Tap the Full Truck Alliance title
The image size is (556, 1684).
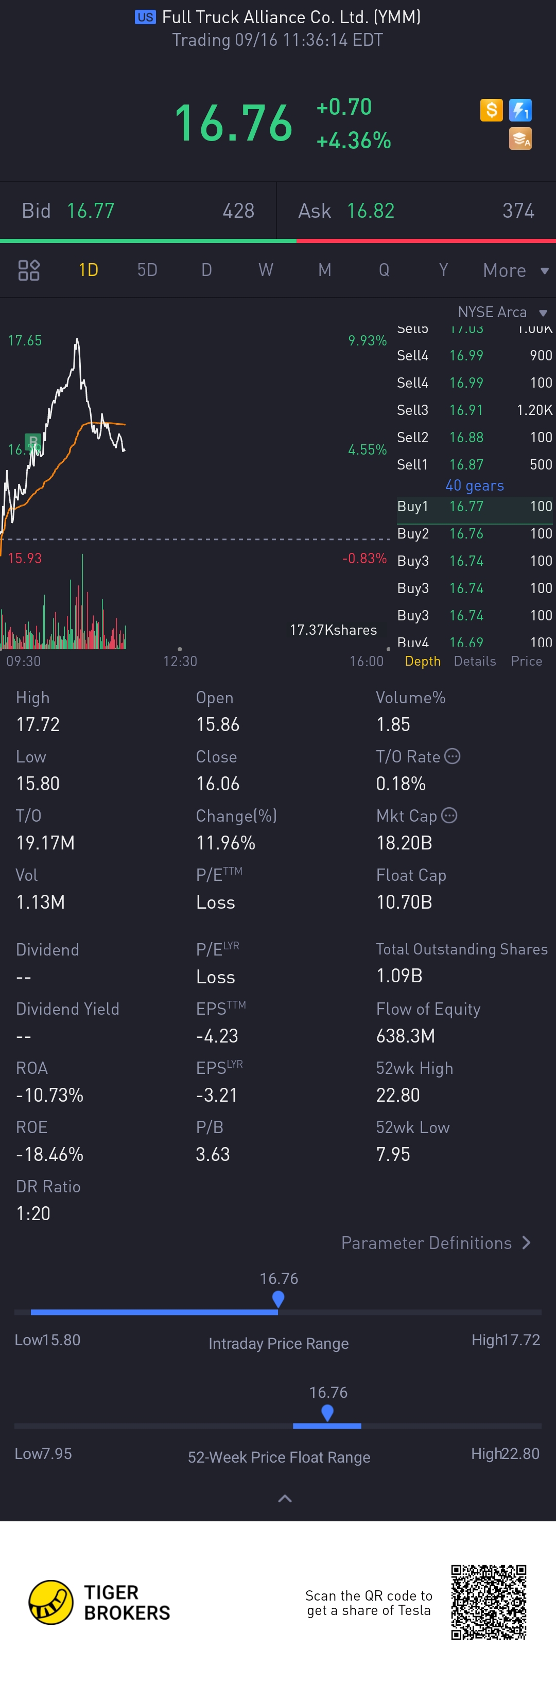point(291,17)
